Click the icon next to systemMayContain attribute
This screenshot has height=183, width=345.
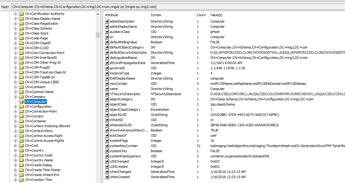click(107, 146)
